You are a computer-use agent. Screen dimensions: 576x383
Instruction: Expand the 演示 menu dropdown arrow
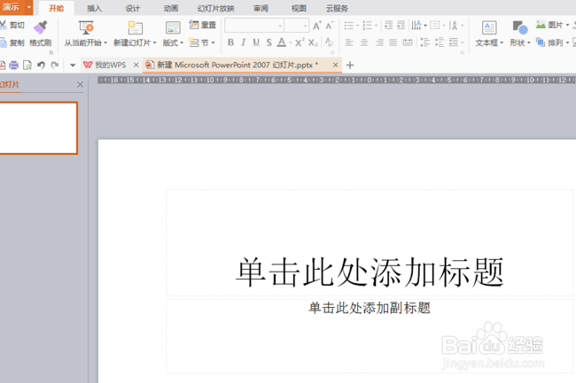[29, 7]
